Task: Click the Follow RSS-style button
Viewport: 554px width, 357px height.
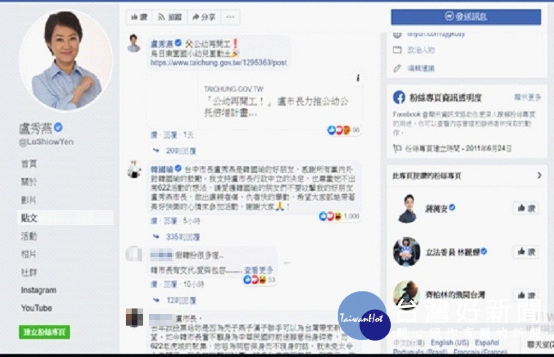Action: click(170, 17)
